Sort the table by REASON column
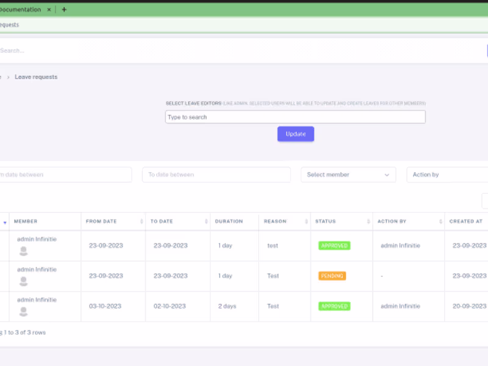Viewport: 488px width, 366px height. (x=307, y=221)
